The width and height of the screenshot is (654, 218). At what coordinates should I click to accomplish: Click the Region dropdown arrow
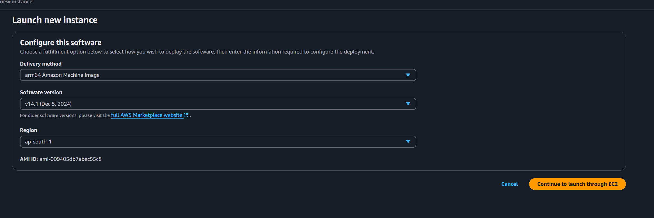click(408, 142)
